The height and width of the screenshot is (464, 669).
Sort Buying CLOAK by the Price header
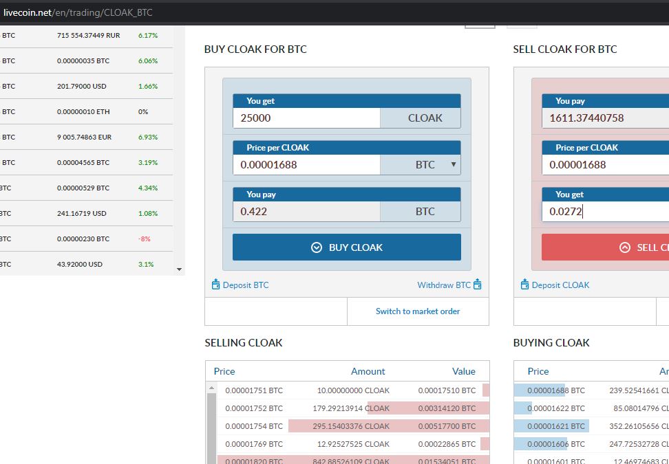click(538, 371)
